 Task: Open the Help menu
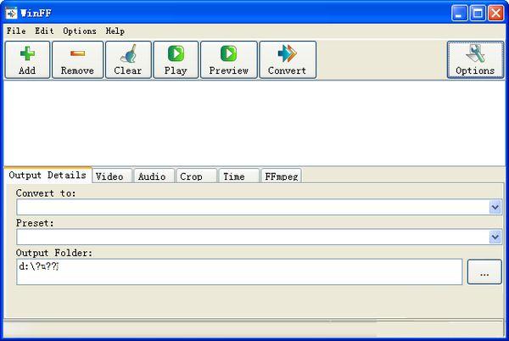115,31
